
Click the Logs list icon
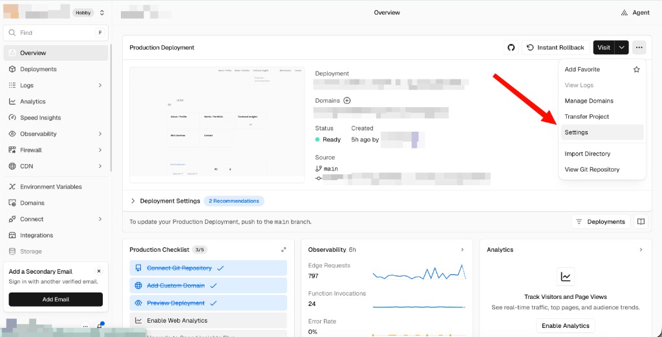(x=12, y=85)
